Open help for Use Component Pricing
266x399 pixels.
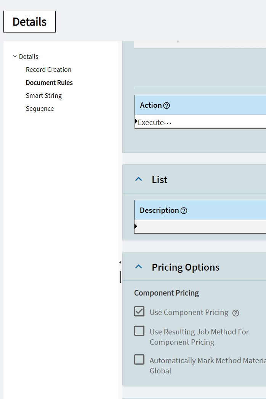pyautogui.click(x=236, y=313)
